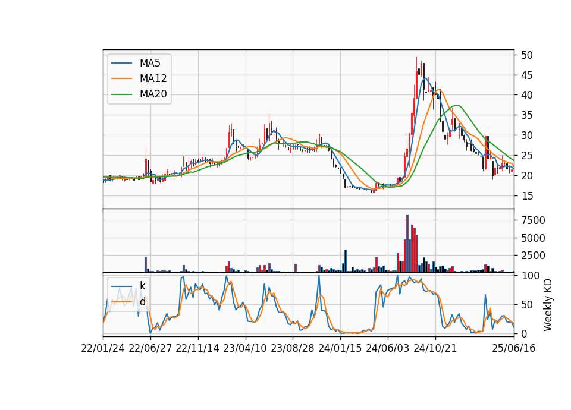
Task: Click the 22/11/14 date tick label
Action: click(197, 348)
